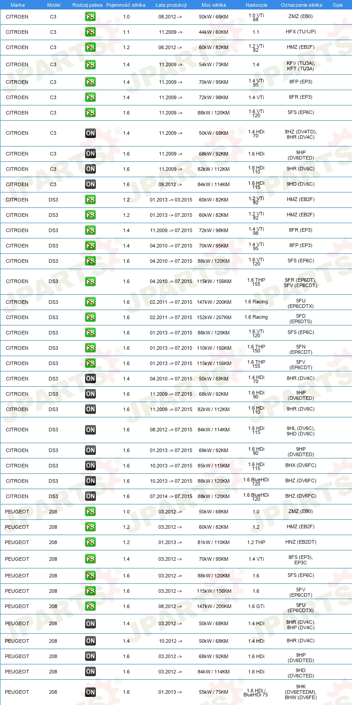Click the date range 07.2014 -> 07.2015

[x=171, y=496]
